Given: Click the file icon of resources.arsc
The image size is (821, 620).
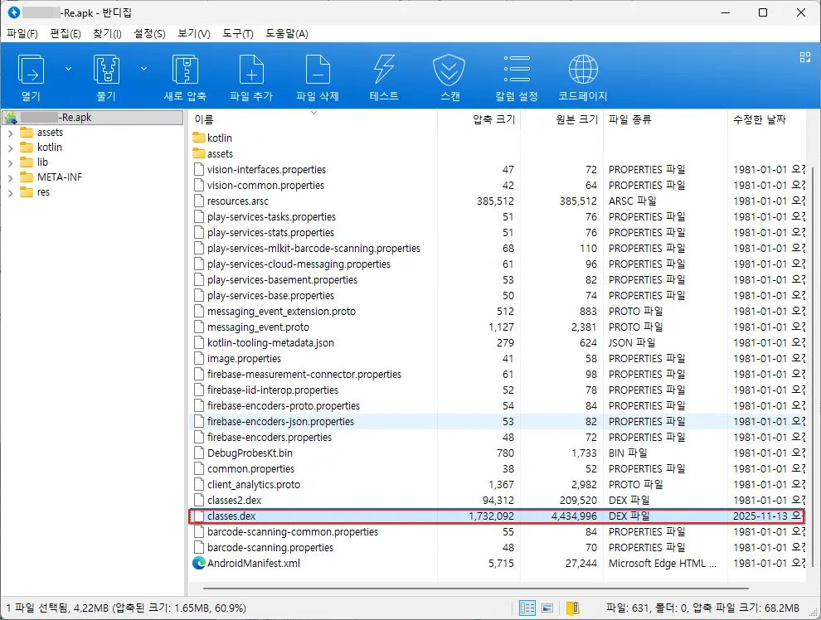Looking at the screenshot, I should click(x=198, y=201).
